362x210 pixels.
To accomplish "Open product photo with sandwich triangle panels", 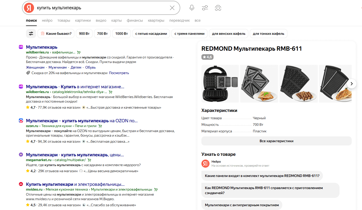I will (259, 84).
